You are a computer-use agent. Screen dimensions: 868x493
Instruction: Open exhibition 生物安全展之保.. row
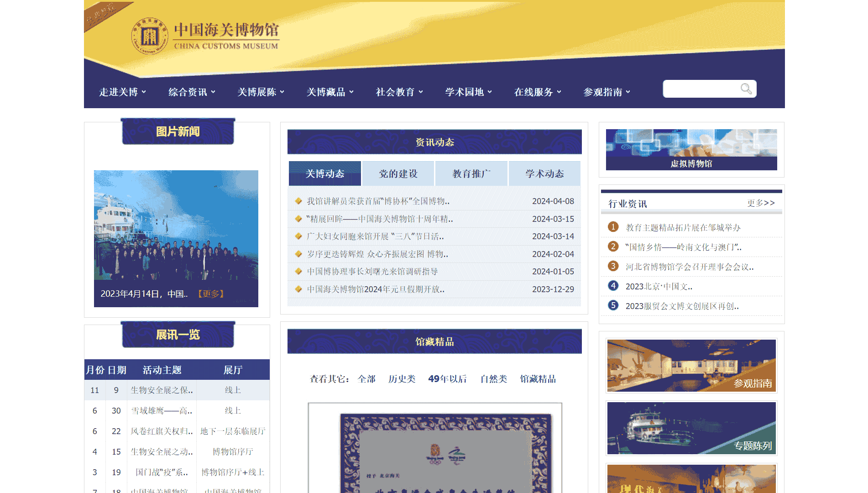click(177, 390)
